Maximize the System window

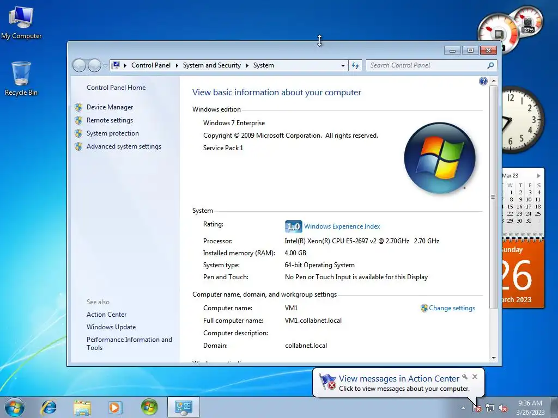click(470, 51)
